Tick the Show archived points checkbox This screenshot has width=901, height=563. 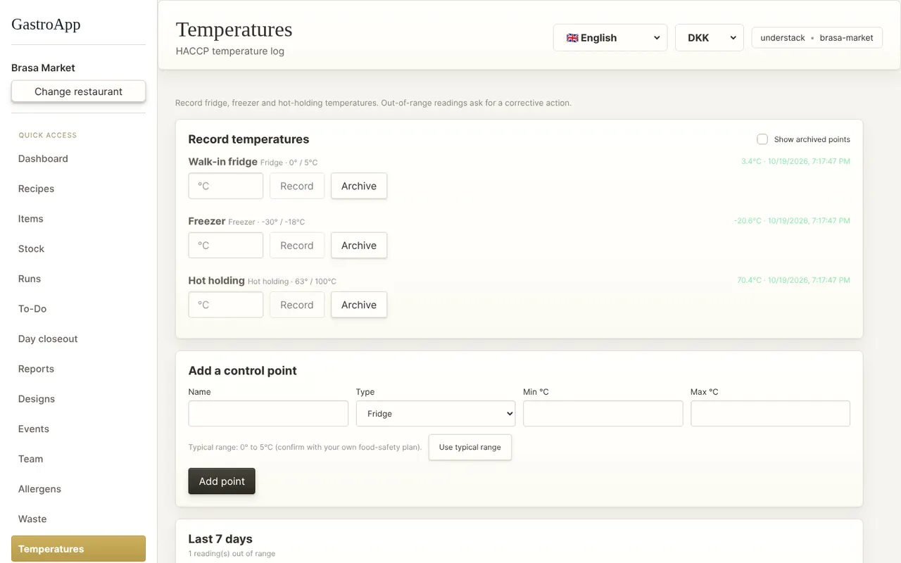click(762, 139)
